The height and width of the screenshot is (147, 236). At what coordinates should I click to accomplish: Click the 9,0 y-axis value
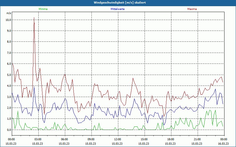tap(9, 31)
